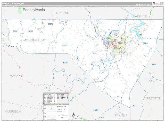Click the "TAYLOR" county label
This screenshot has width=165, height=123.
[x=121, y=115]
